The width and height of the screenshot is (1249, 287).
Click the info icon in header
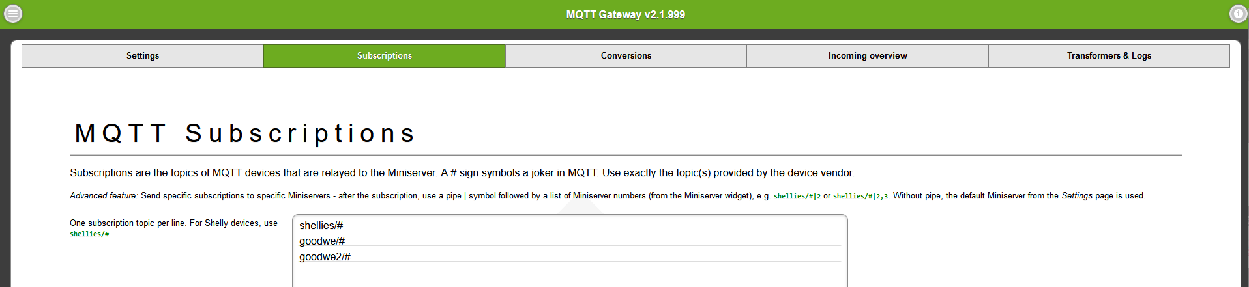point(1238,14)
